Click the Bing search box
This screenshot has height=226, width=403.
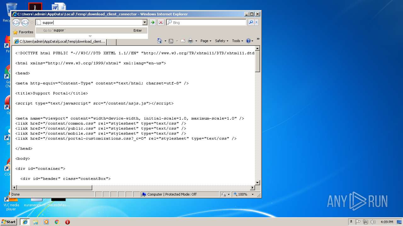tap(207, 23)
